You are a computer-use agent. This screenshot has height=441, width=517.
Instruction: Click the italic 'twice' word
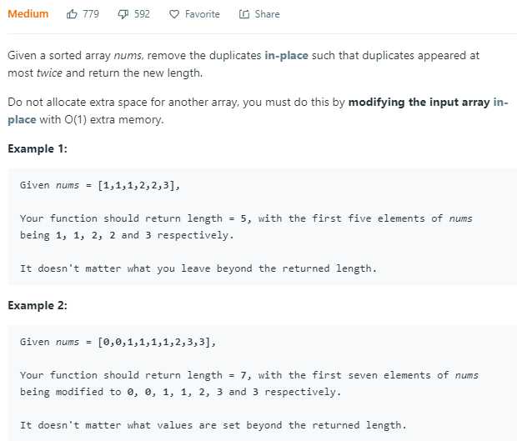[49, 73]
